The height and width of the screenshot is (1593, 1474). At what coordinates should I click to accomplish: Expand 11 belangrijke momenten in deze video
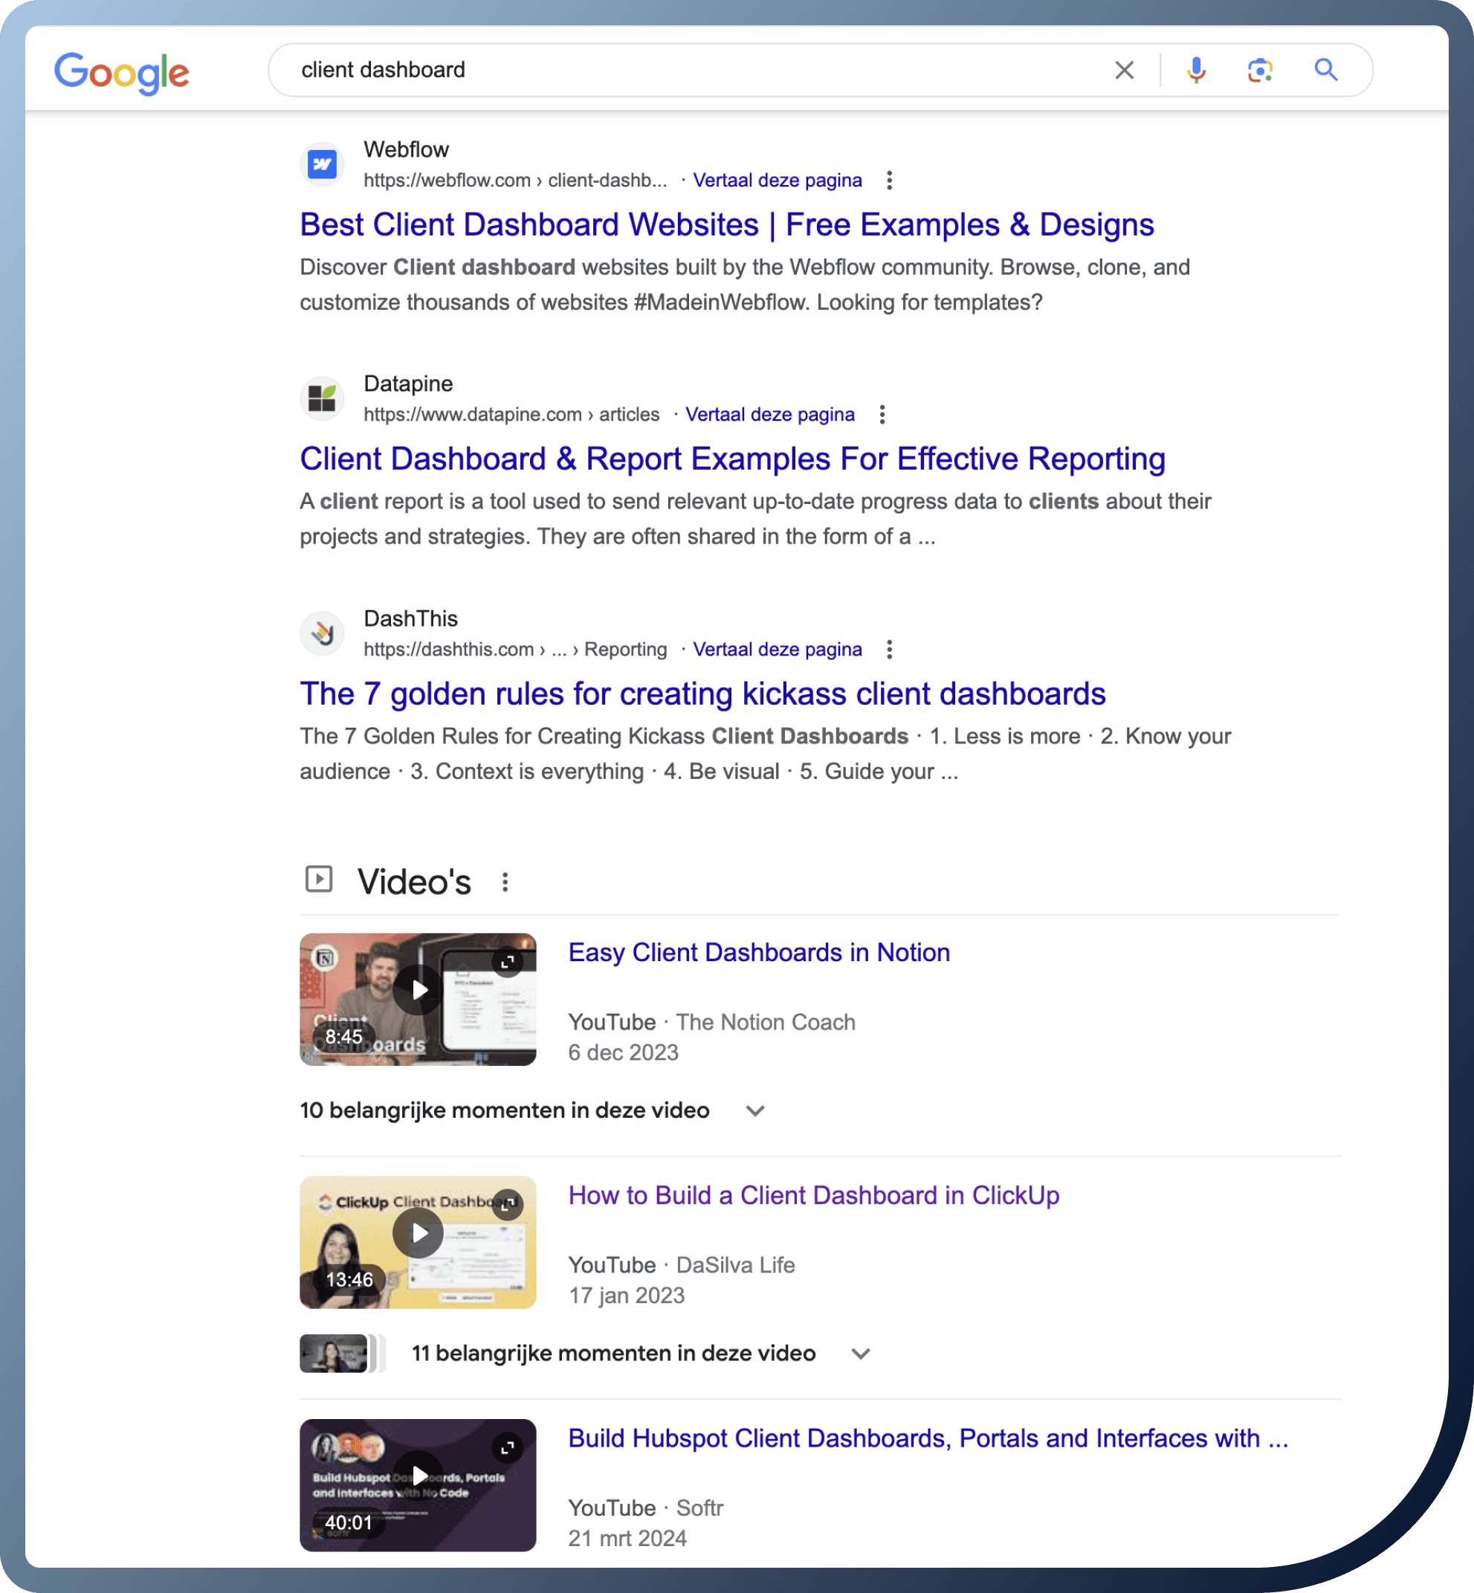(641, 1354)
